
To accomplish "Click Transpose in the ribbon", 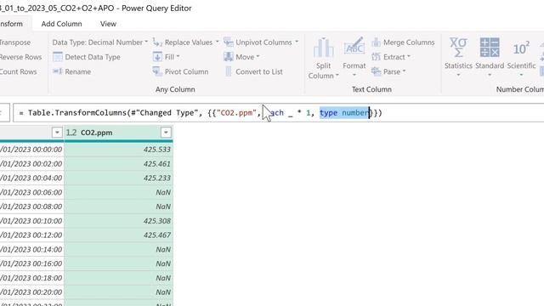I will [x=15, y=42].
